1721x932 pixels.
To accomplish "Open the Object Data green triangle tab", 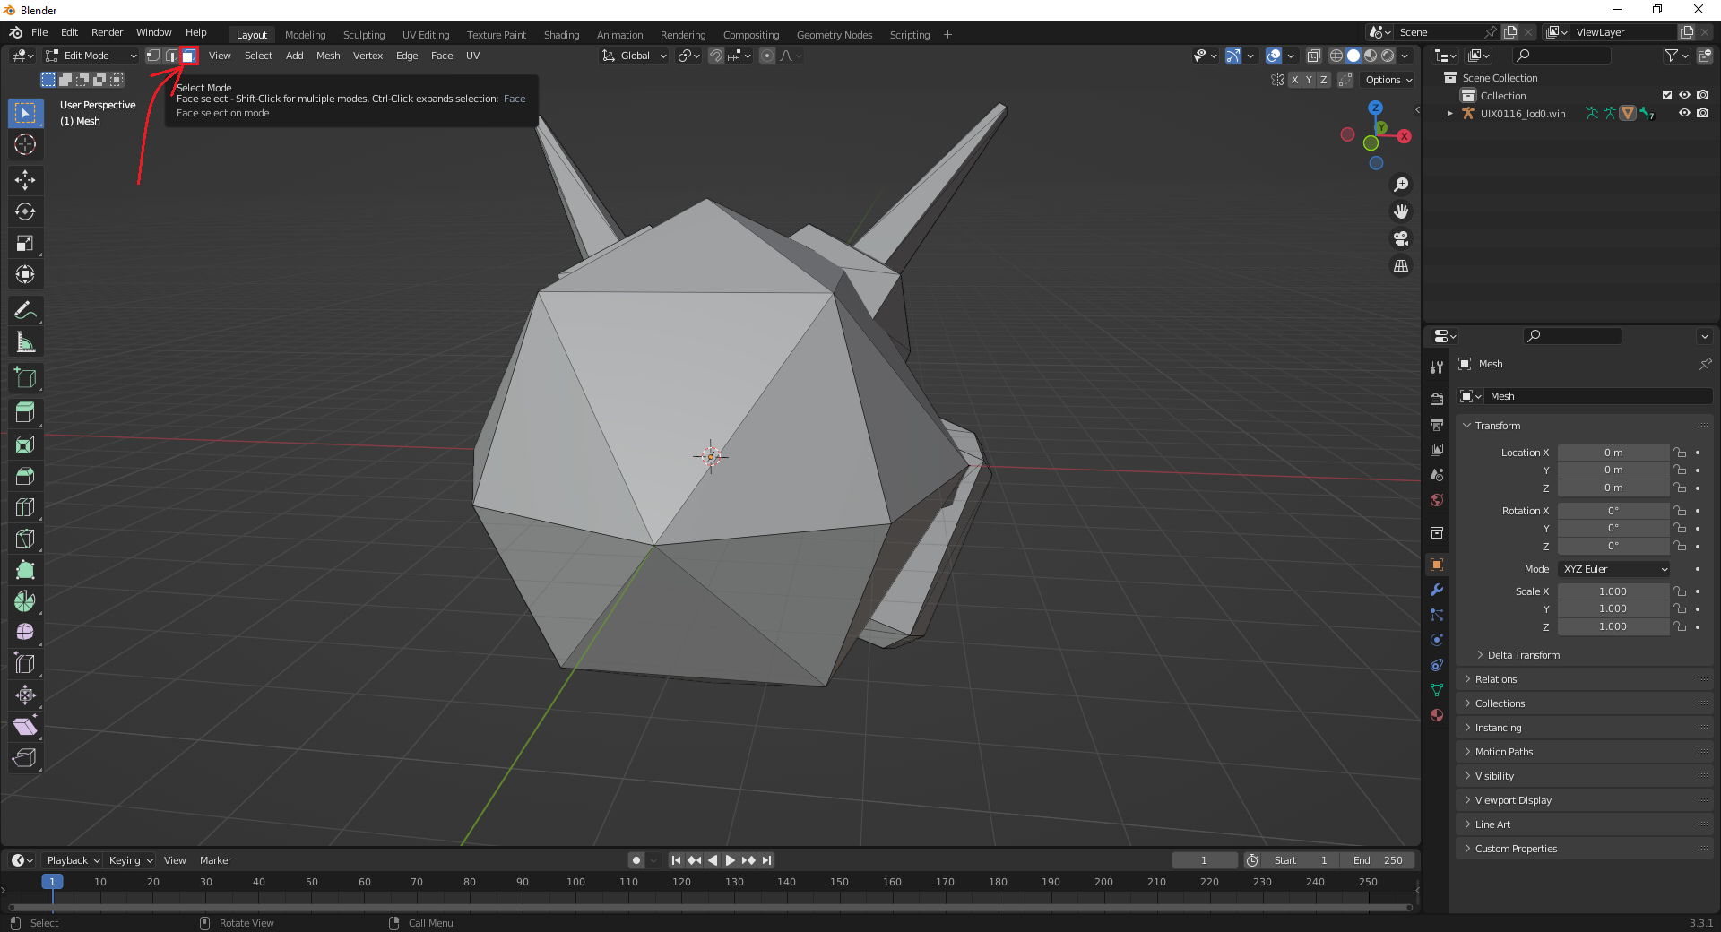I will point(1437,690).
